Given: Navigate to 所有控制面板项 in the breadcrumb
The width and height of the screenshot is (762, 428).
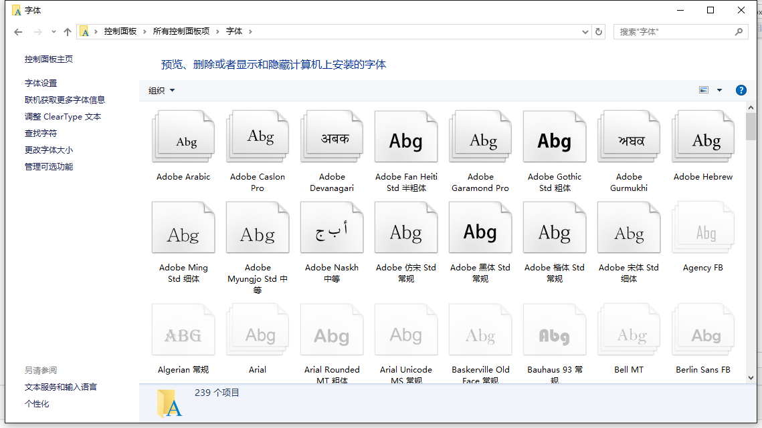Looking at the screenshot, I should [x=181, y=31].
